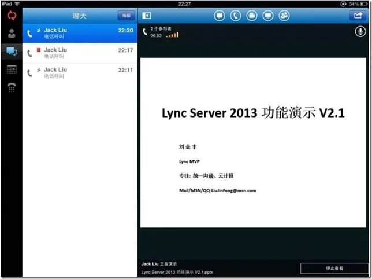Image resolution: width=372 pixels, height=279 pixels.
Task: Tap the 聊天 chats header title
Action: [80, 16]
